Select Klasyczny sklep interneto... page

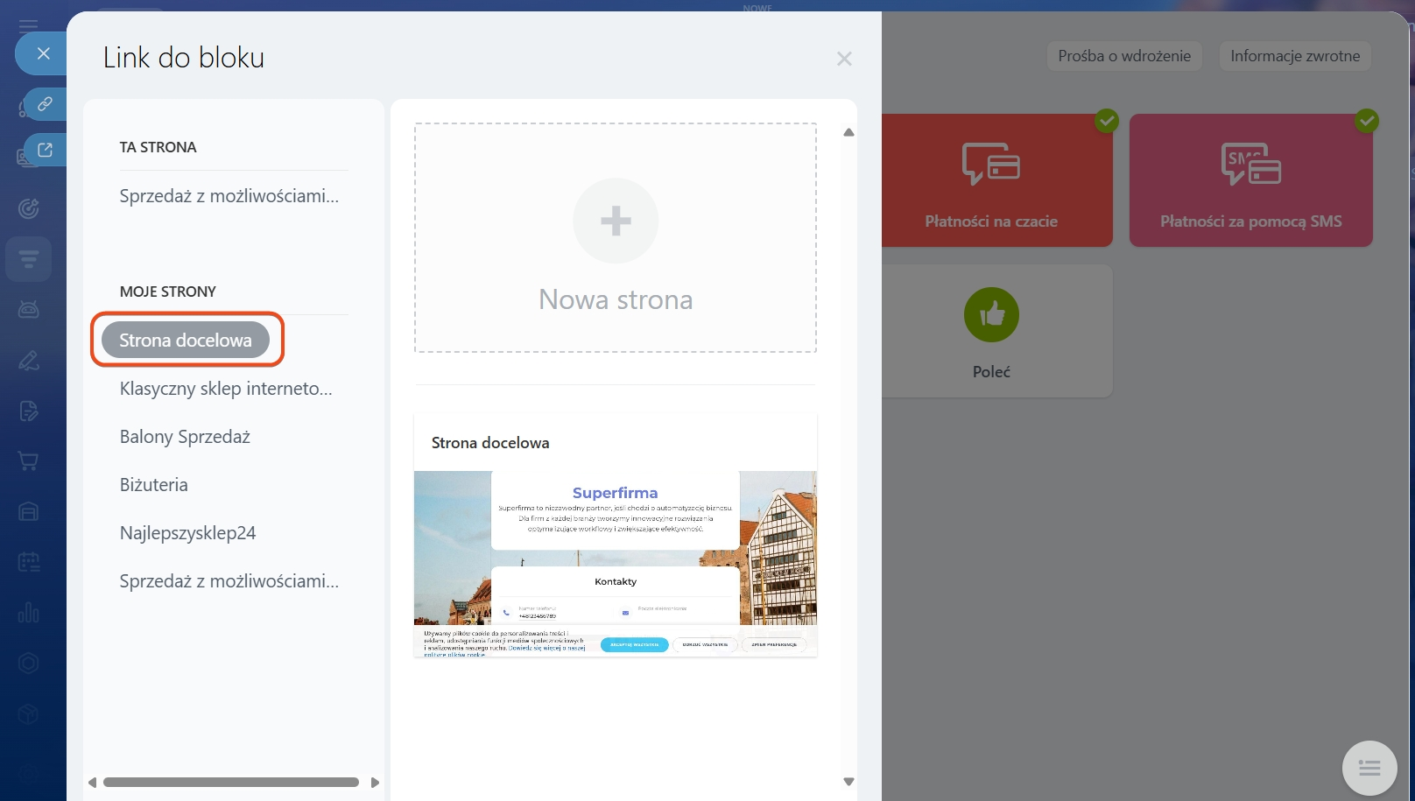(226, 389)
